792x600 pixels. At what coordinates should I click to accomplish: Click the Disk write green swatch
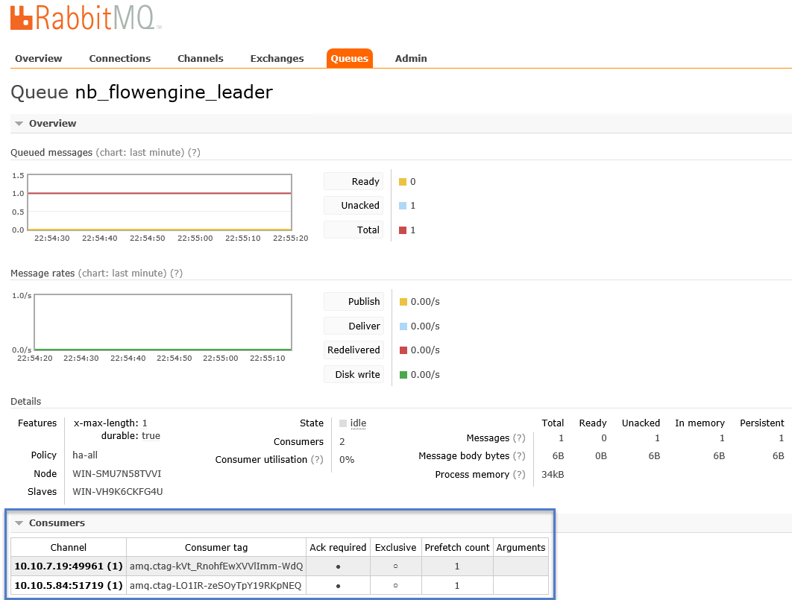[403, 375]
